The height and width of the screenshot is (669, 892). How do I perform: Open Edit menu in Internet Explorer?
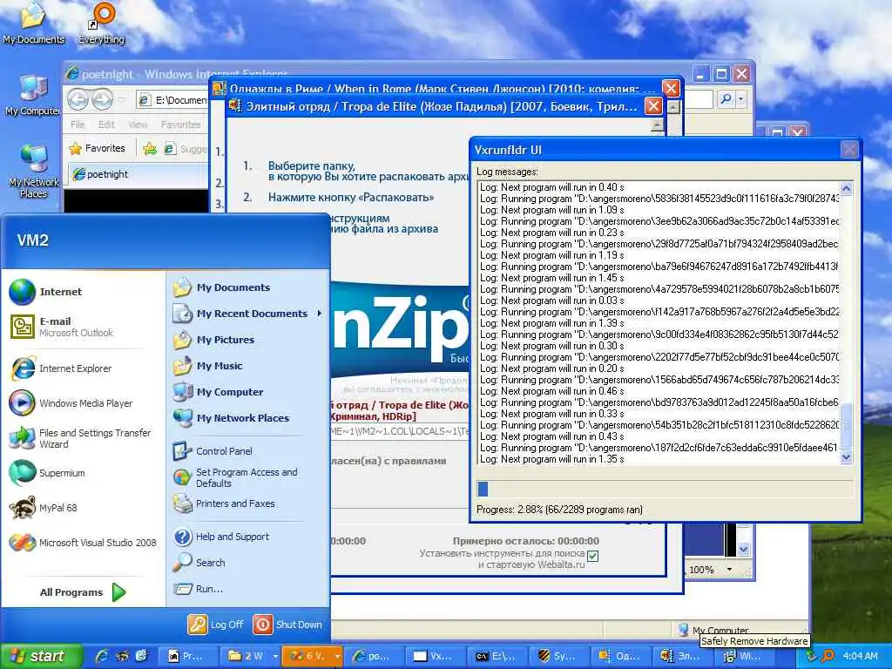coord(106,125)
